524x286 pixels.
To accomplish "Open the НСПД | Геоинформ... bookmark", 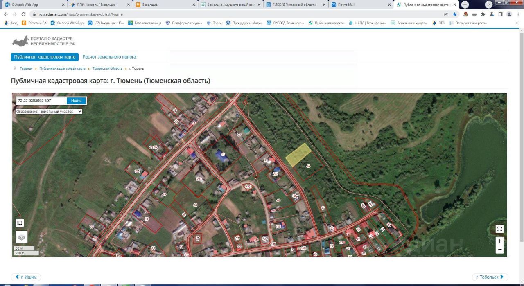I will click(x=368, y=23).
